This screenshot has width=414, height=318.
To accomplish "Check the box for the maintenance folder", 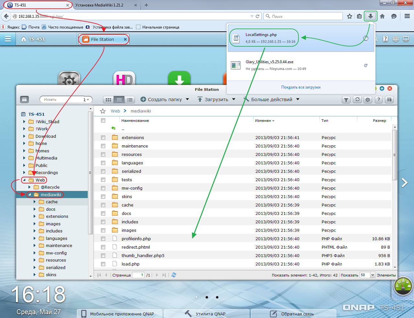I will pos(103,146).
